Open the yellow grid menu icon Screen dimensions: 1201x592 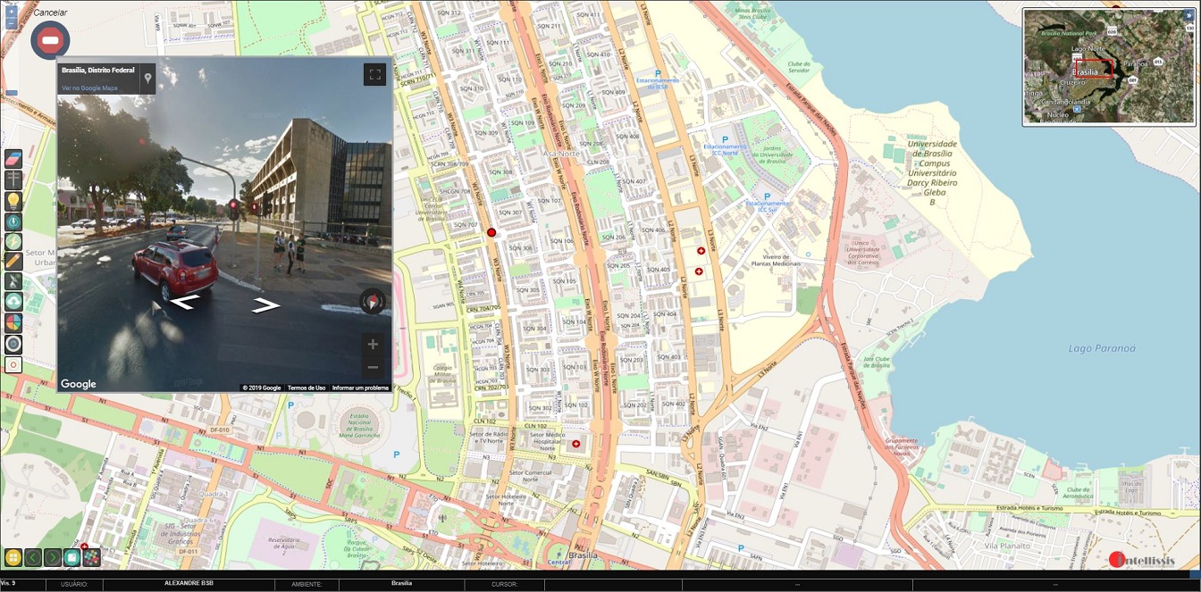13,558
